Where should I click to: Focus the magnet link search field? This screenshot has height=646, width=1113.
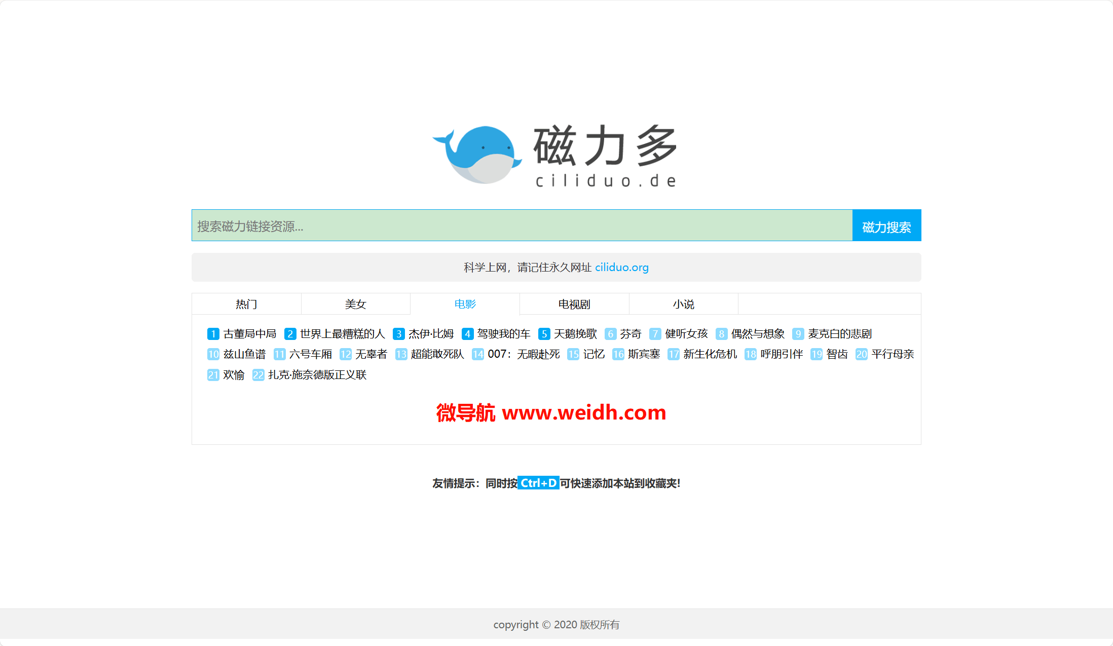coord(522,226)
